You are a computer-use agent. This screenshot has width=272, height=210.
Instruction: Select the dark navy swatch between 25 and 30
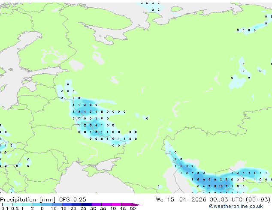(87, 204)
